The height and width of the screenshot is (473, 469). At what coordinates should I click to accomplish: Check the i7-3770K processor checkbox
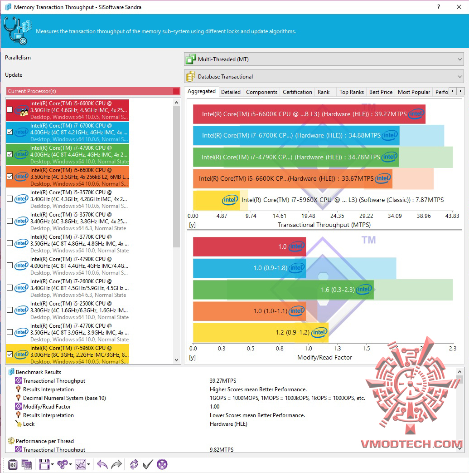10,243
